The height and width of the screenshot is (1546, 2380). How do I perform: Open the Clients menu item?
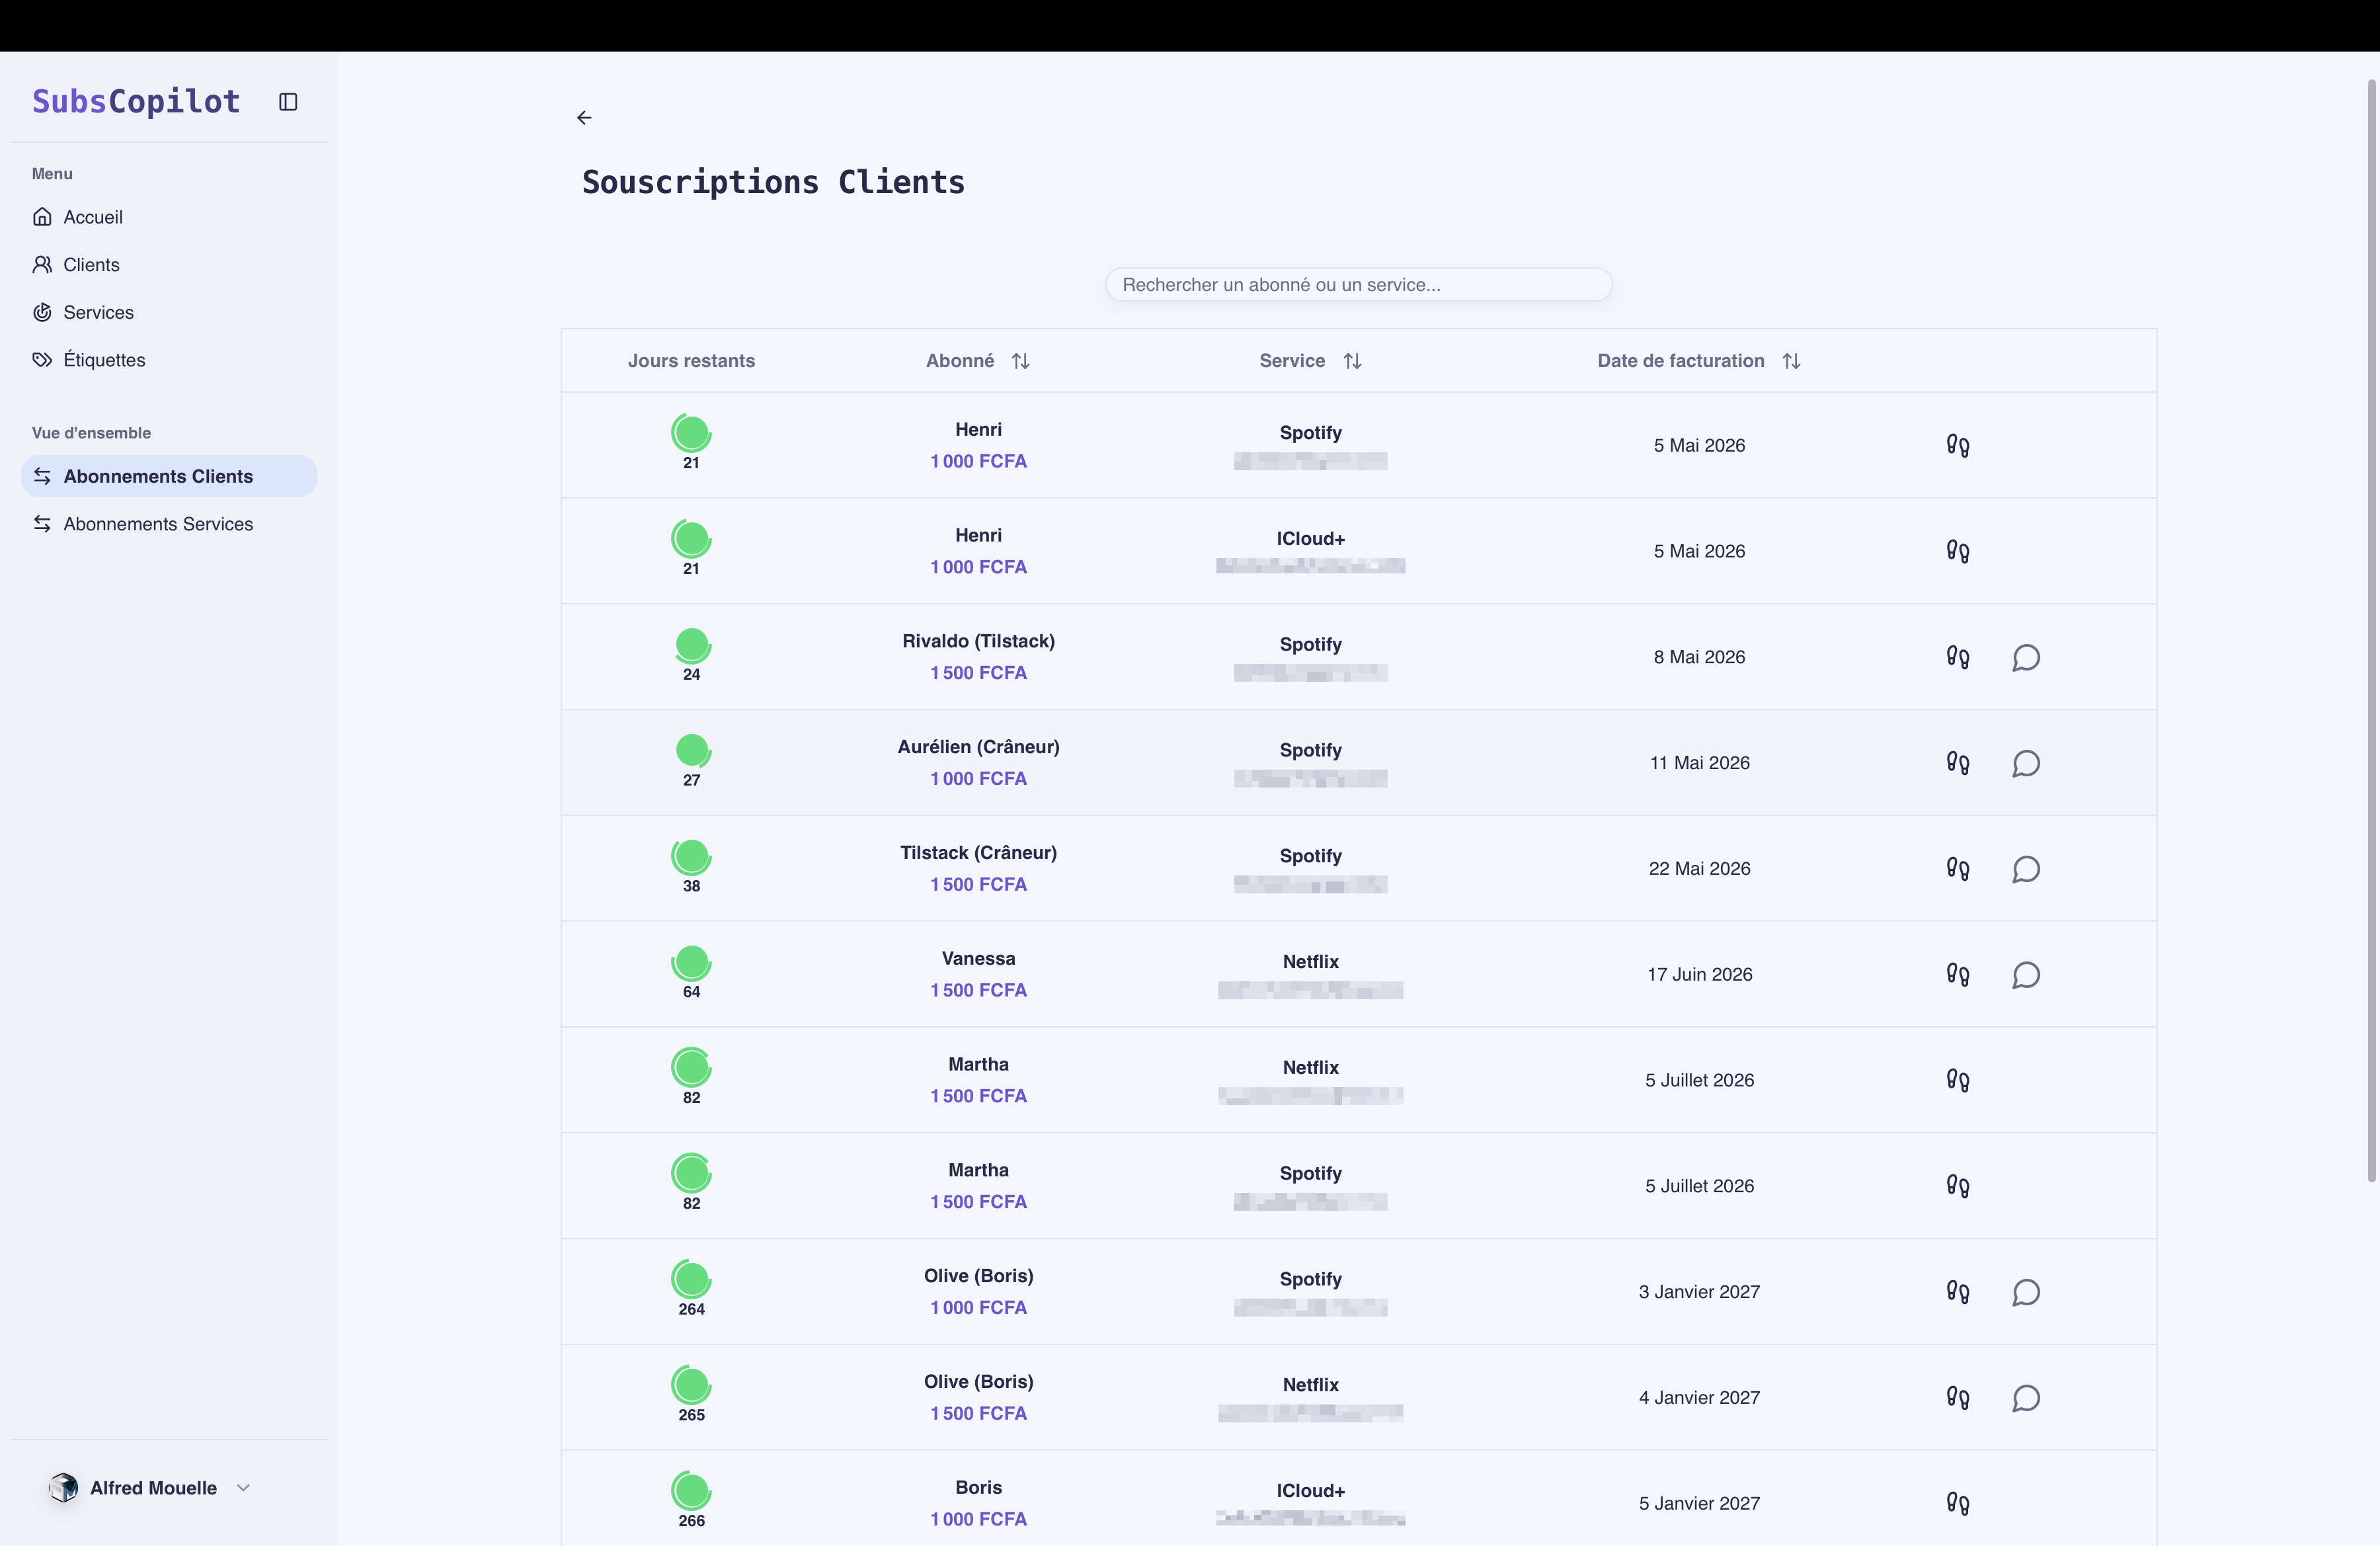point(91,265)
